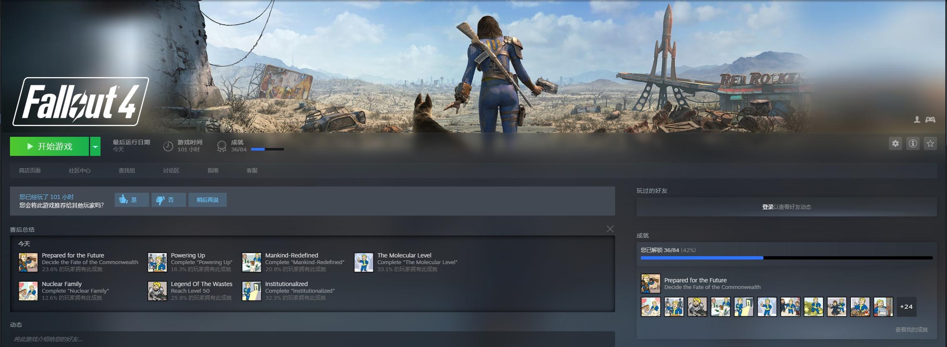Open the 指南 tab
The height and width of the screenshot is (347, 947).
pyautogui.click(x=213, y=170)
